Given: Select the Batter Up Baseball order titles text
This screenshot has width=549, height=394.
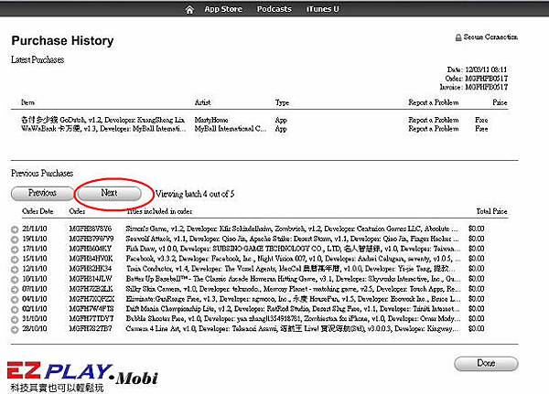Looking at the screenshot, I should (x=293, y=279).
